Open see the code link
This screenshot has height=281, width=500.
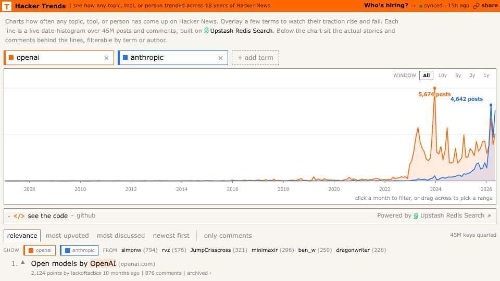[x=48, y=216]
